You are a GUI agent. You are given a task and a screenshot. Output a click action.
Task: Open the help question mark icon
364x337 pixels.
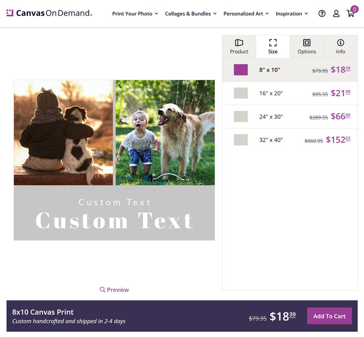322,14
